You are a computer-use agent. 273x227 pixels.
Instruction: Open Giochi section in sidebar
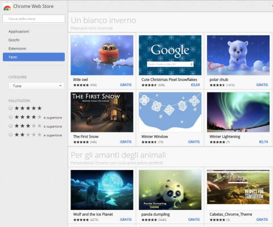(14, 40)
